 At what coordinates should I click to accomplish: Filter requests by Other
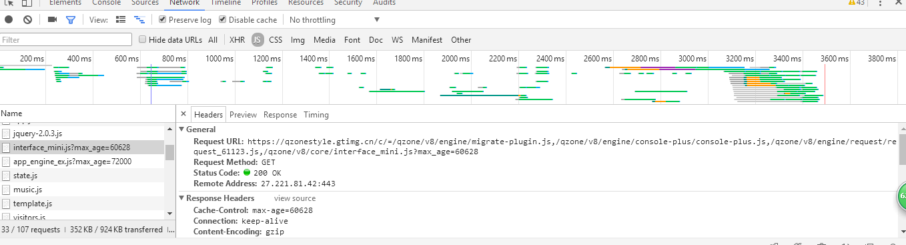pos(461,40)
